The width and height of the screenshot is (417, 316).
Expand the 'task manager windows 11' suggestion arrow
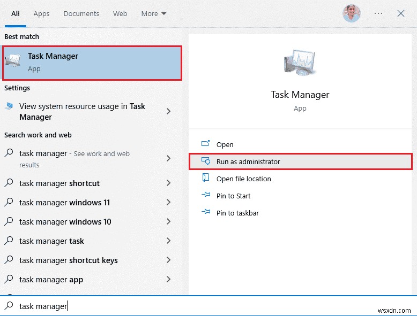point(169,203)
